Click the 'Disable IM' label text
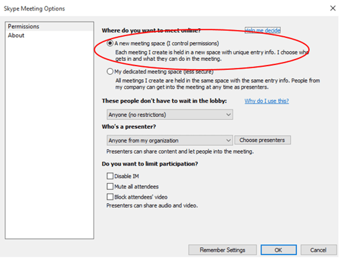The image size is (342, 260). coord(127,176)
